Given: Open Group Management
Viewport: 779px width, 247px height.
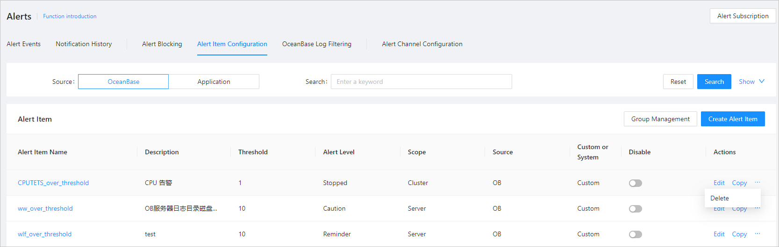Looking at the screenshot, I should click(x=660, y=119).
